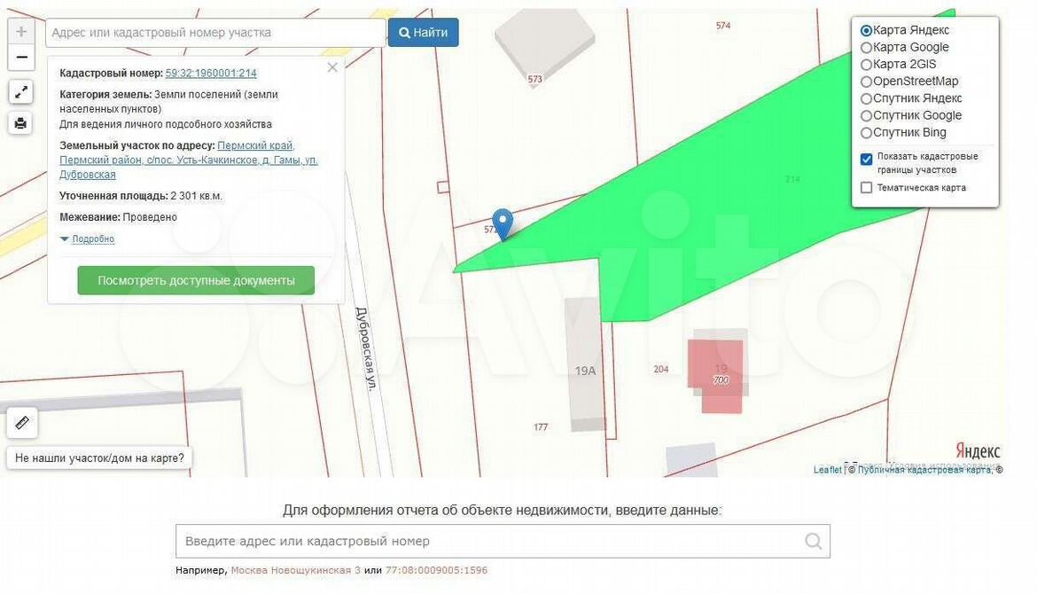The width and height of the screenshot is (1037, 594).
Task: Close the parcel info popup
Action: coord(332,67)
